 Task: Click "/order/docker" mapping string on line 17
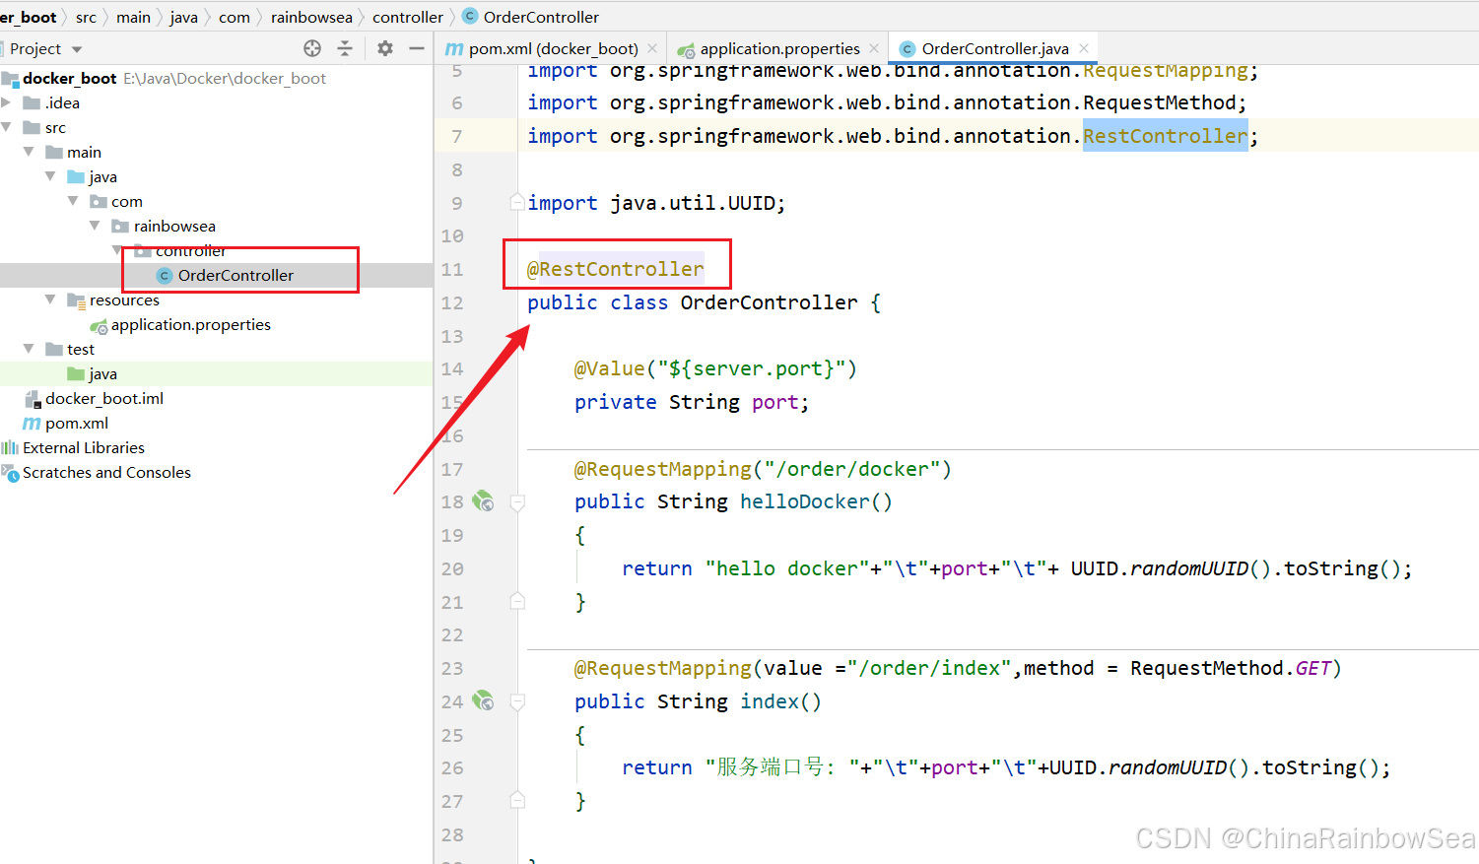[852, 469]
